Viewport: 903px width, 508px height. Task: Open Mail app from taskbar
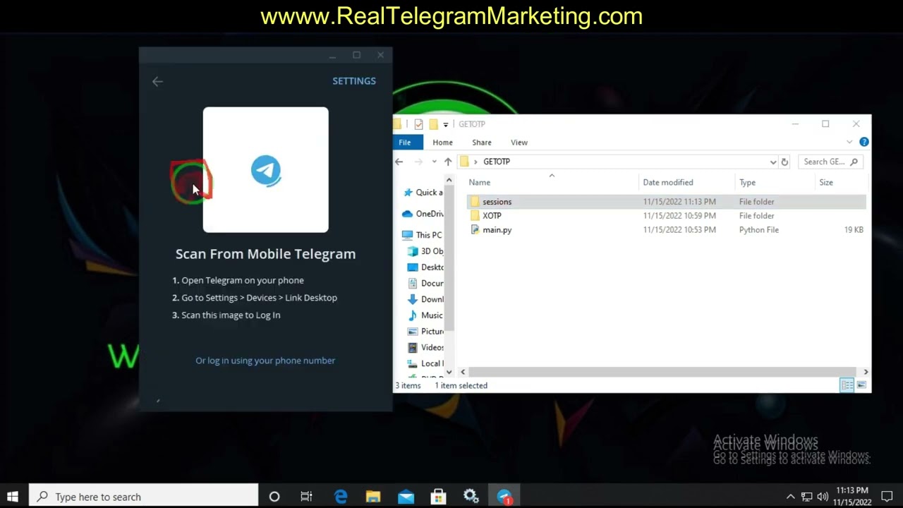[x=406, y=497]
